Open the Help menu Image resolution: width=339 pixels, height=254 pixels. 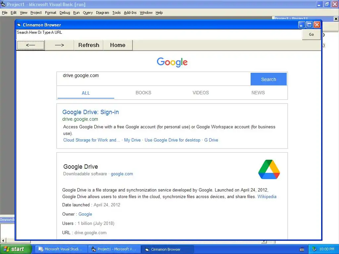point(159,13)
